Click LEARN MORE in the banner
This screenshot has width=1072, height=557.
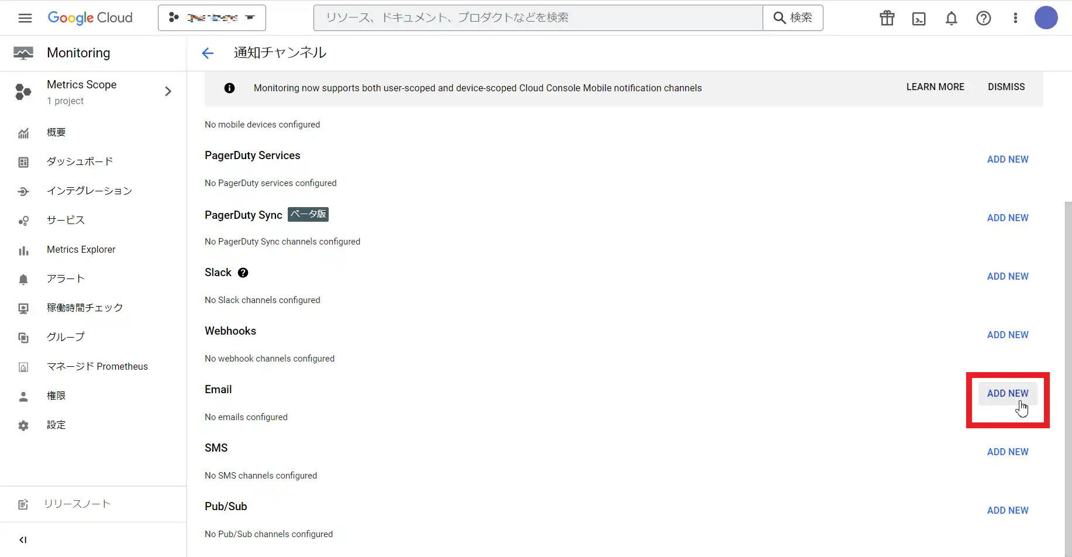coord(935,87)
